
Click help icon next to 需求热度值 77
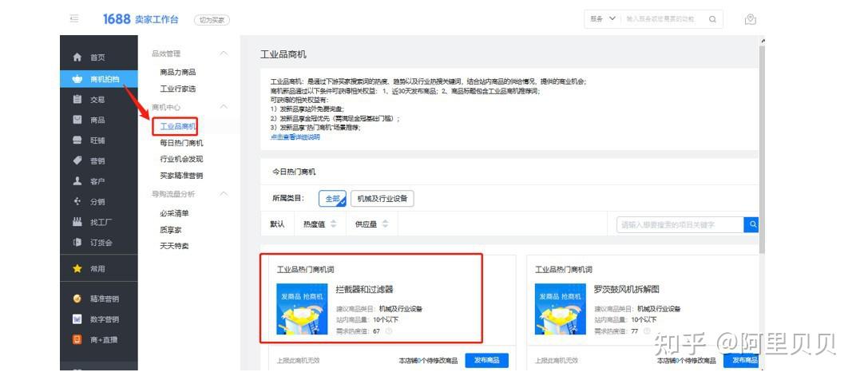pos(647,331)
